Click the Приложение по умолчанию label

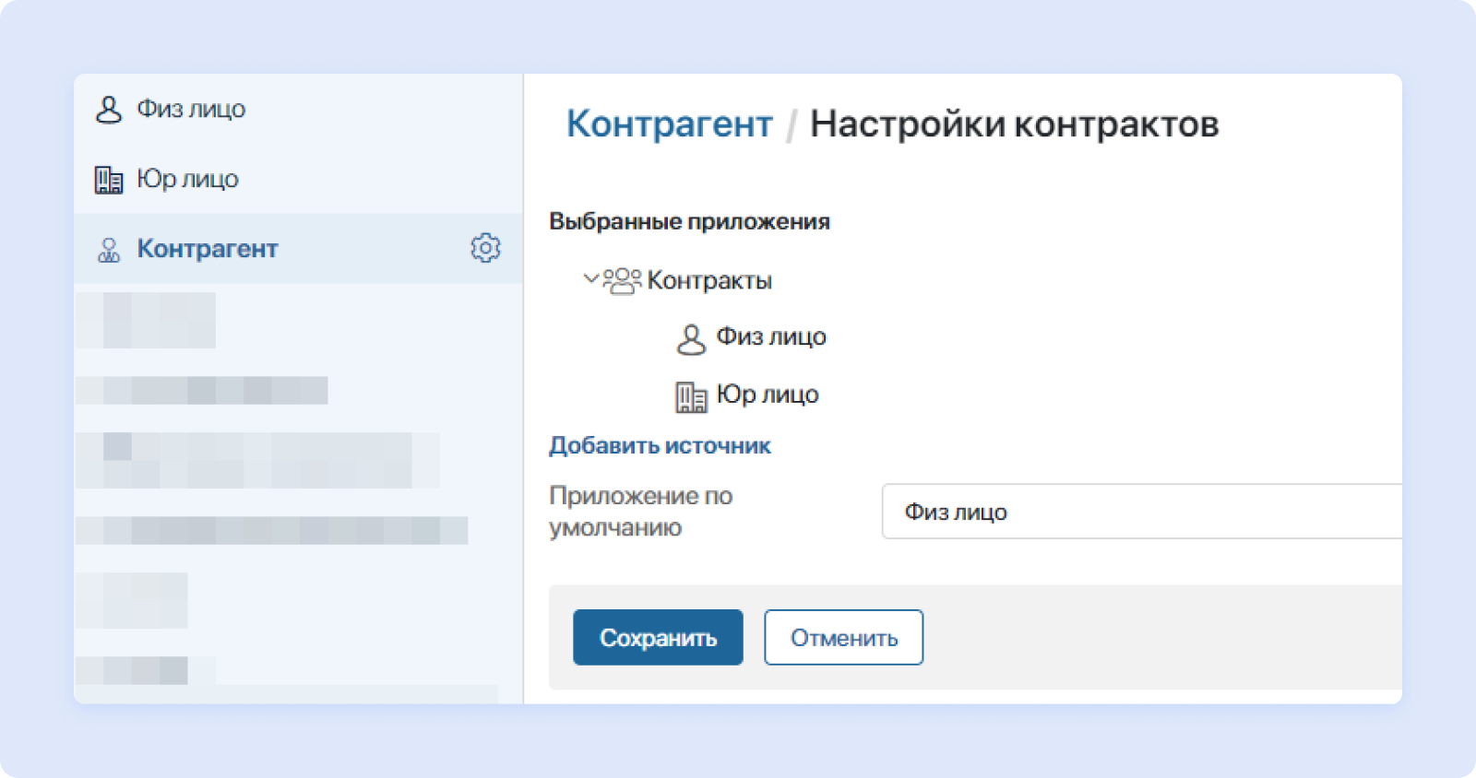[641, 512]
